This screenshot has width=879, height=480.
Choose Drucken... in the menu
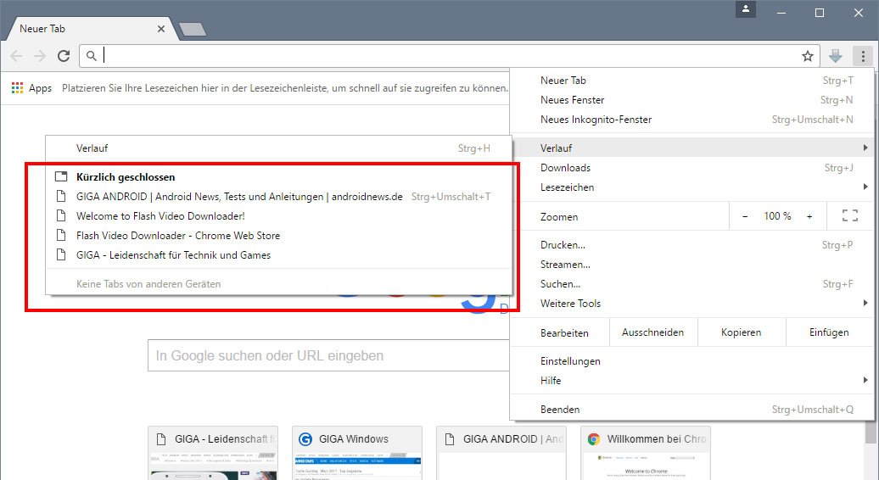(691, 245)
